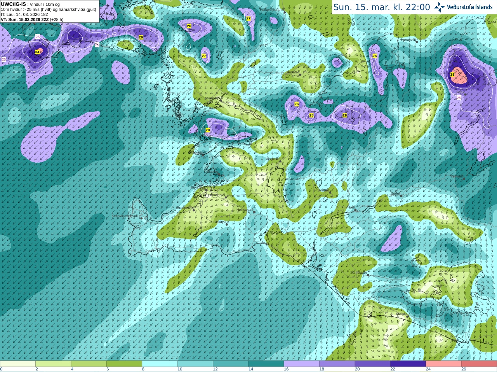The height and width of the screenshot is (372, 497).
Task: Click the yellow 35 peak gust label
Action: pyautogui.click(x=452, y=75)
